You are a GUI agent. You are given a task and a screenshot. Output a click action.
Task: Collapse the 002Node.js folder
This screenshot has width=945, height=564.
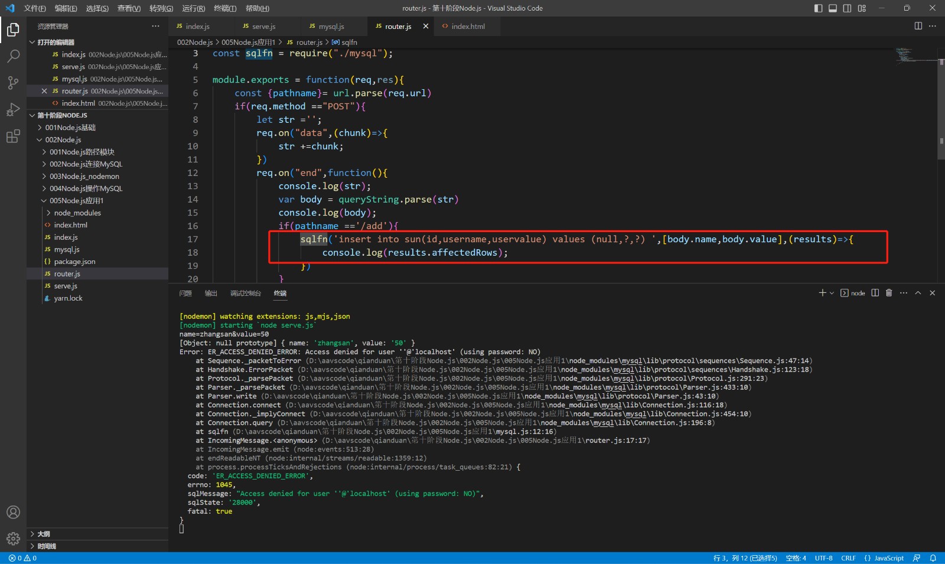(97, 140)
